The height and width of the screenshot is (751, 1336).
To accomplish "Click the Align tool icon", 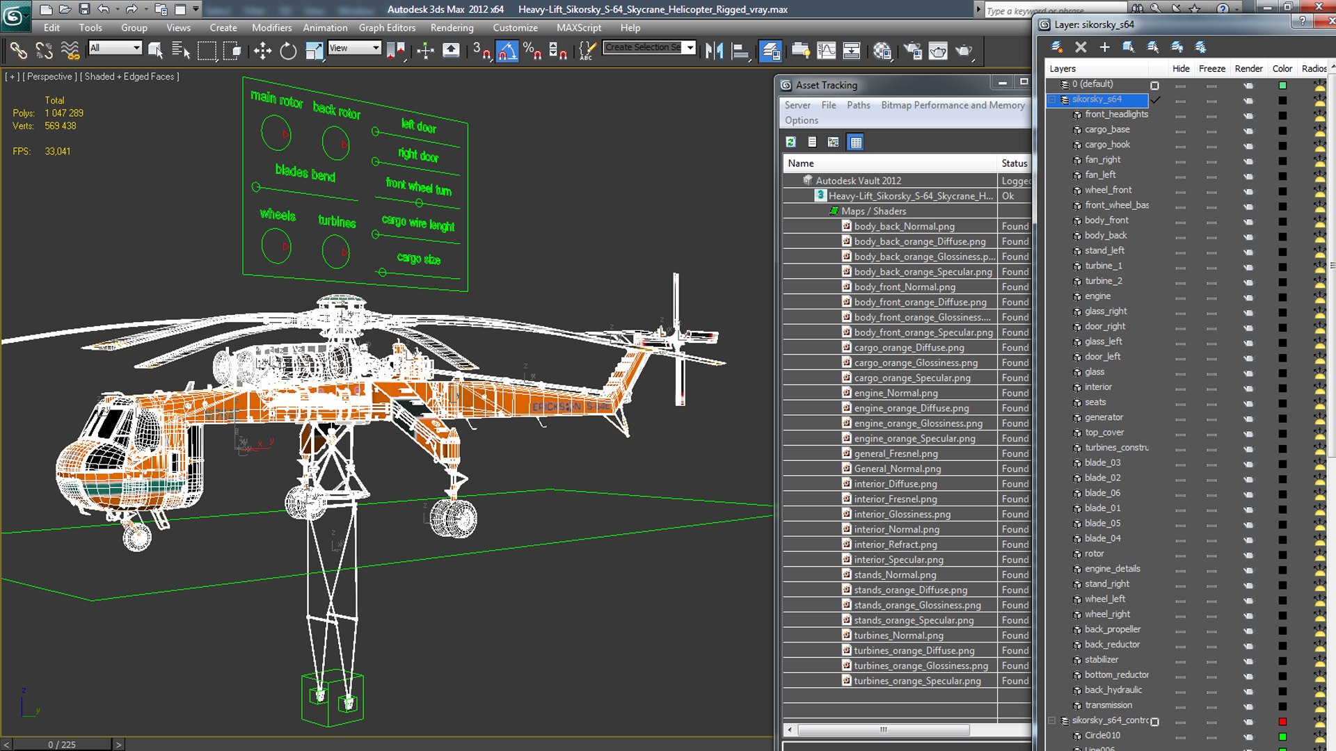I will click(x=740, y=50).
